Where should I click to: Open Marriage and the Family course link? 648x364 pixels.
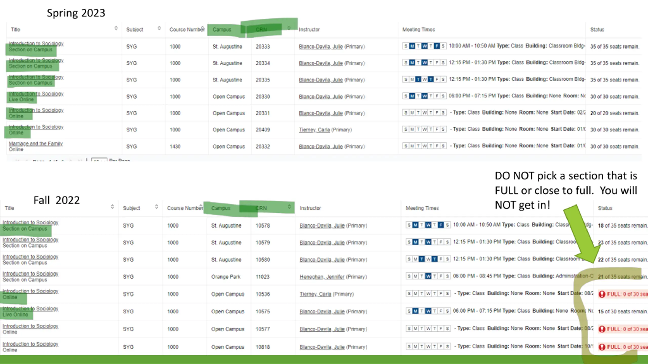[36, 144]
